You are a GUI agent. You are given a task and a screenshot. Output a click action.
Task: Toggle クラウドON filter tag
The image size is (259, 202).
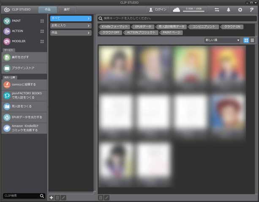click(232, 27)
